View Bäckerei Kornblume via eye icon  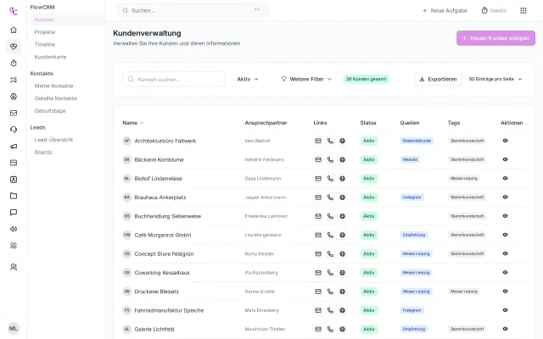(x=506, y=159)
